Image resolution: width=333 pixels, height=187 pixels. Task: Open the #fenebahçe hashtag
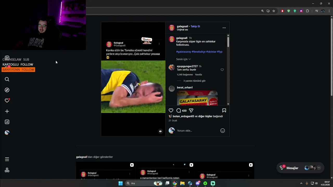pos(198,52)
